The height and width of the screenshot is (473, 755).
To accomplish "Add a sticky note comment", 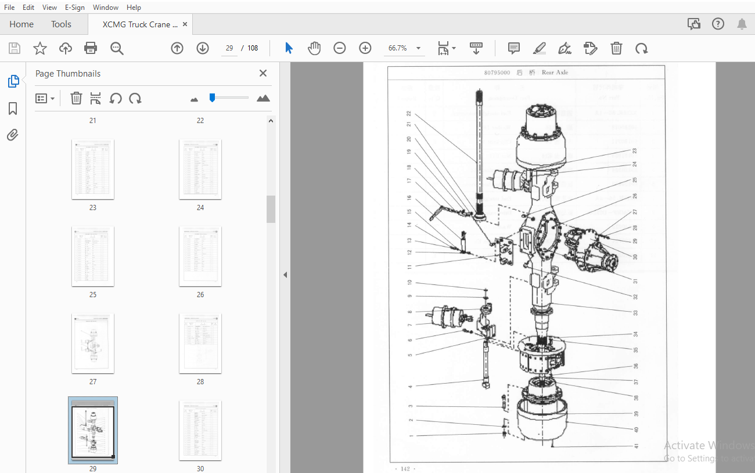I will [x=514, y=48].
